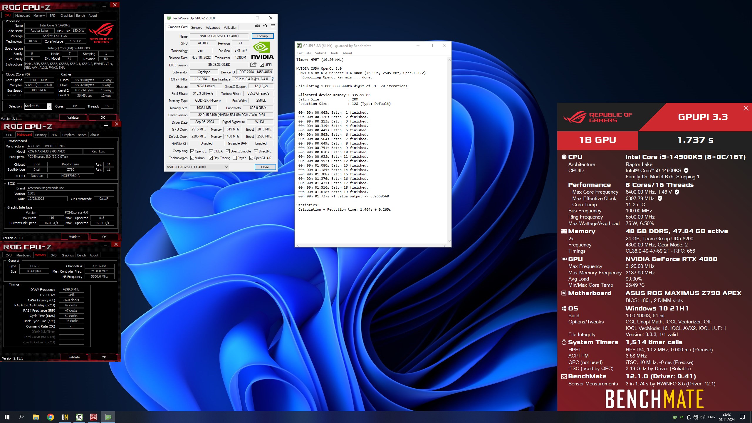Click the volume tray icon
Image resolution: width=752 pixels, height=423 pixels.
click(703, 417)
